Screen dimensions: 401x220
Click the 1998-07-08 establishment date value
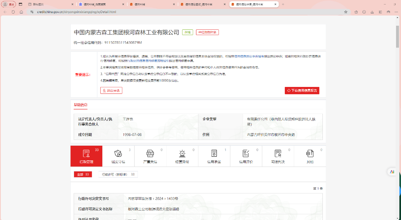click(132, 135)
